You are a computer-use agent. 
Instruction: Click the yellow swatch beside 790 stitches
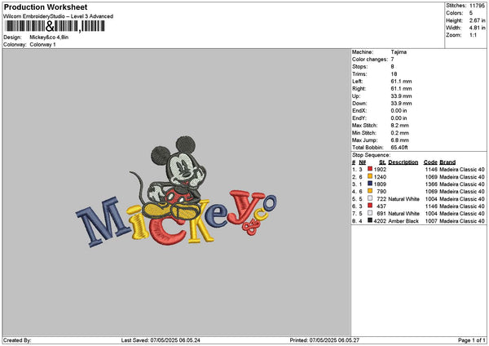pyautogui.click(x=370, y=191)
